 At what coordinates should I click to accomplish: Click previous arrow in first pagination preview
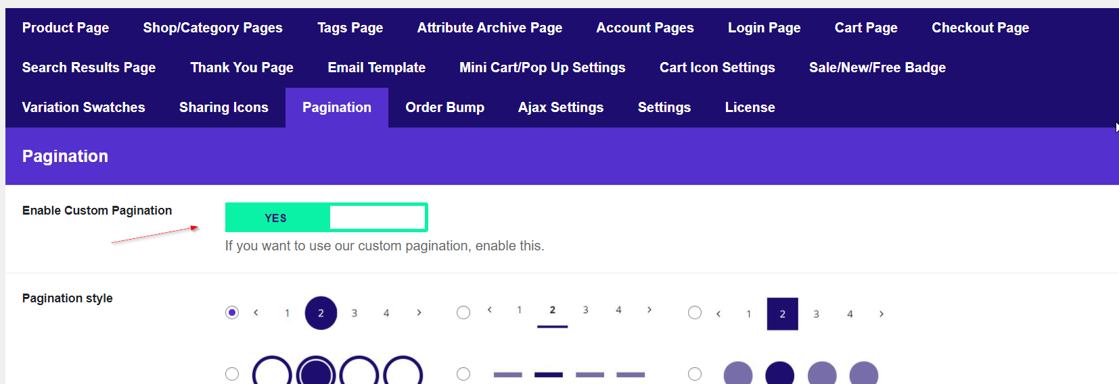(256, 312)
